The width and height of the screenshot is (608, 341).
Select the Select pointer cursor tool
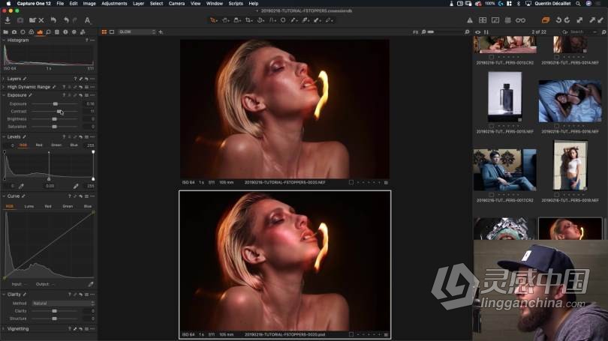214,20
